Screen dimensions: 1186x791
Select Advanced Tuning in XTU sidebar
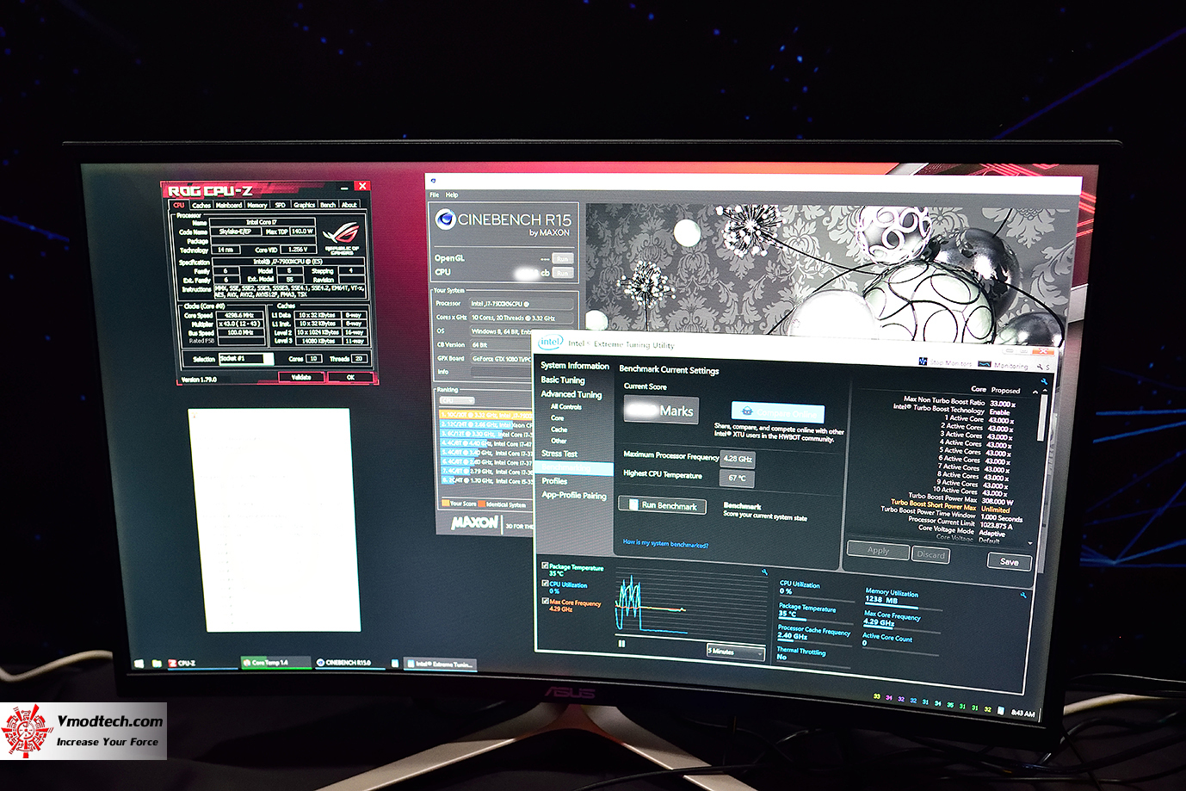571,394
